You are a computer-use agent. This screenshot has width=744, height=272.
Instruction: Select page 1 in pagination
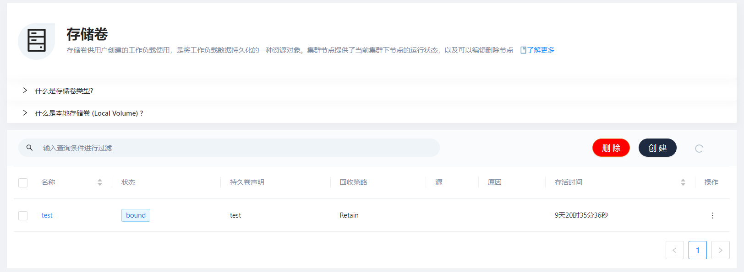tap(698, 250)
